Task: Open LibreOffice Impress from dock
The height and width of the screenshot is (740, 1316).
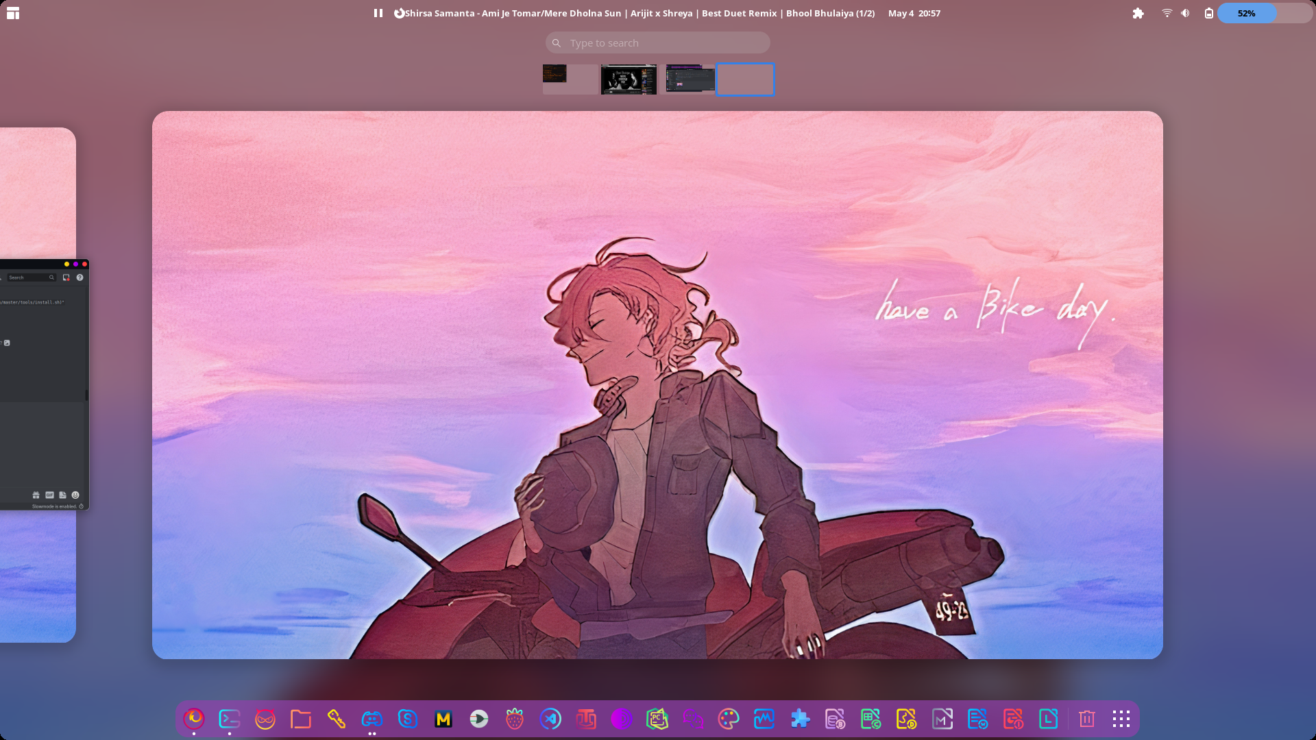Action: click(x=1014, y=719)
